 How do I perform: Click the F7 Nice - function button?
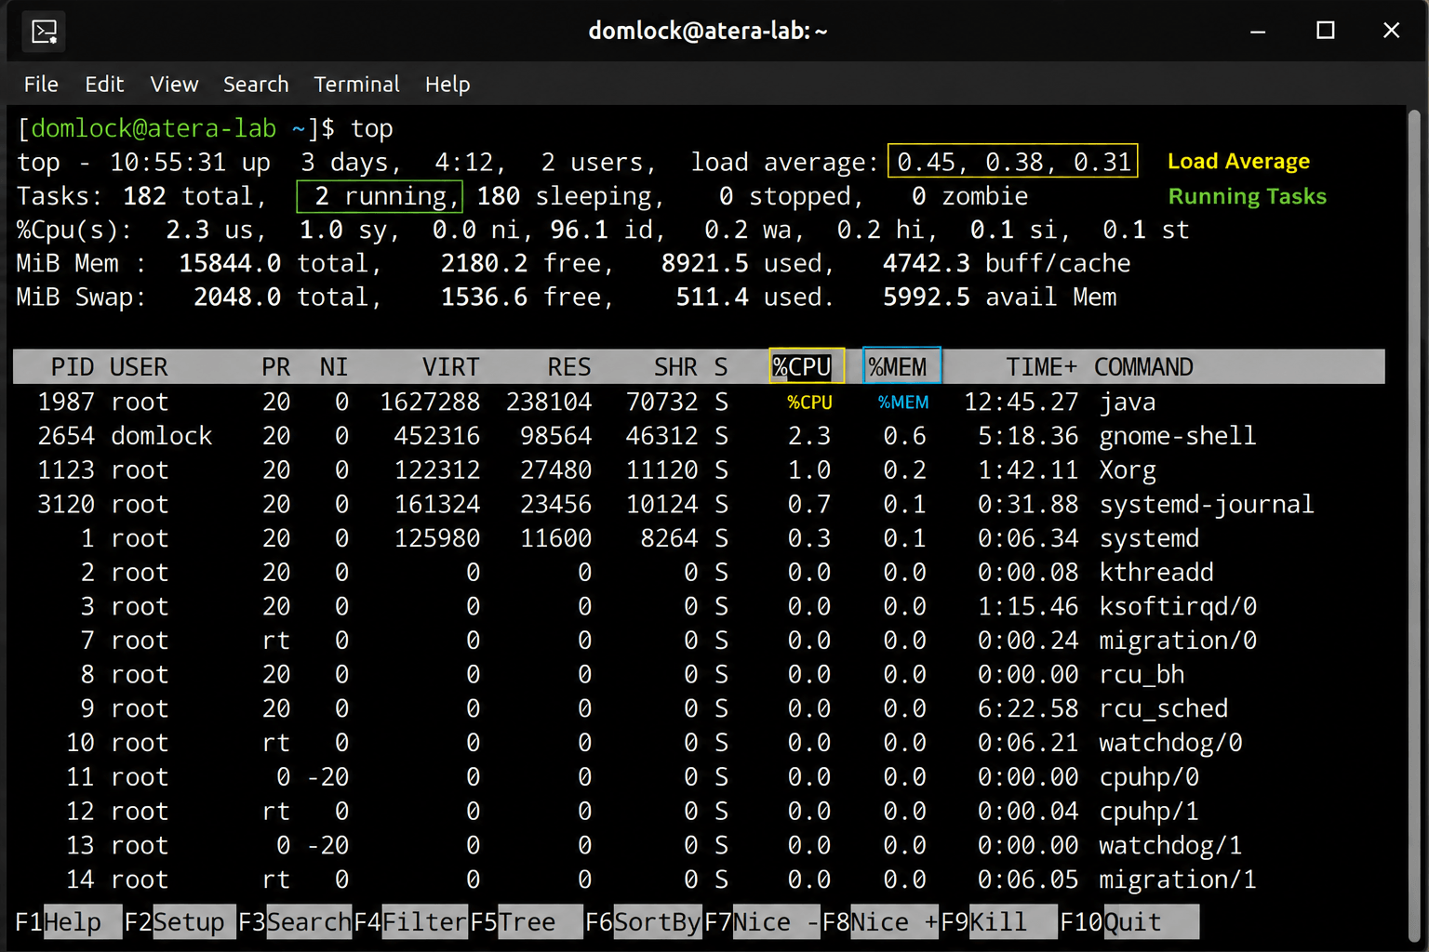(762, 922)
